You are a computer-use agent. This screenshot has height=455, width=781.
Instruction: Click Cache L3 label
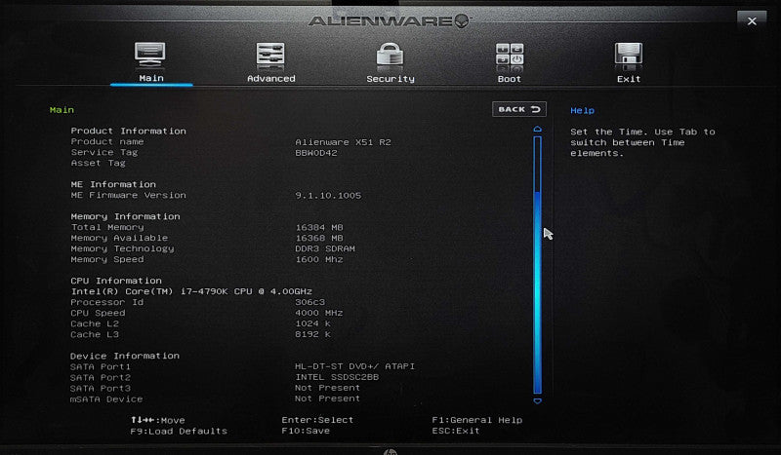[x=95, y=334]
